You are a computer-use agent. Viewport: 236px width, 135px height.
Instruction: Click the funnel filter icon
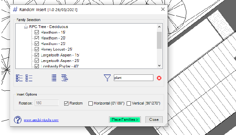coord(107,78)
